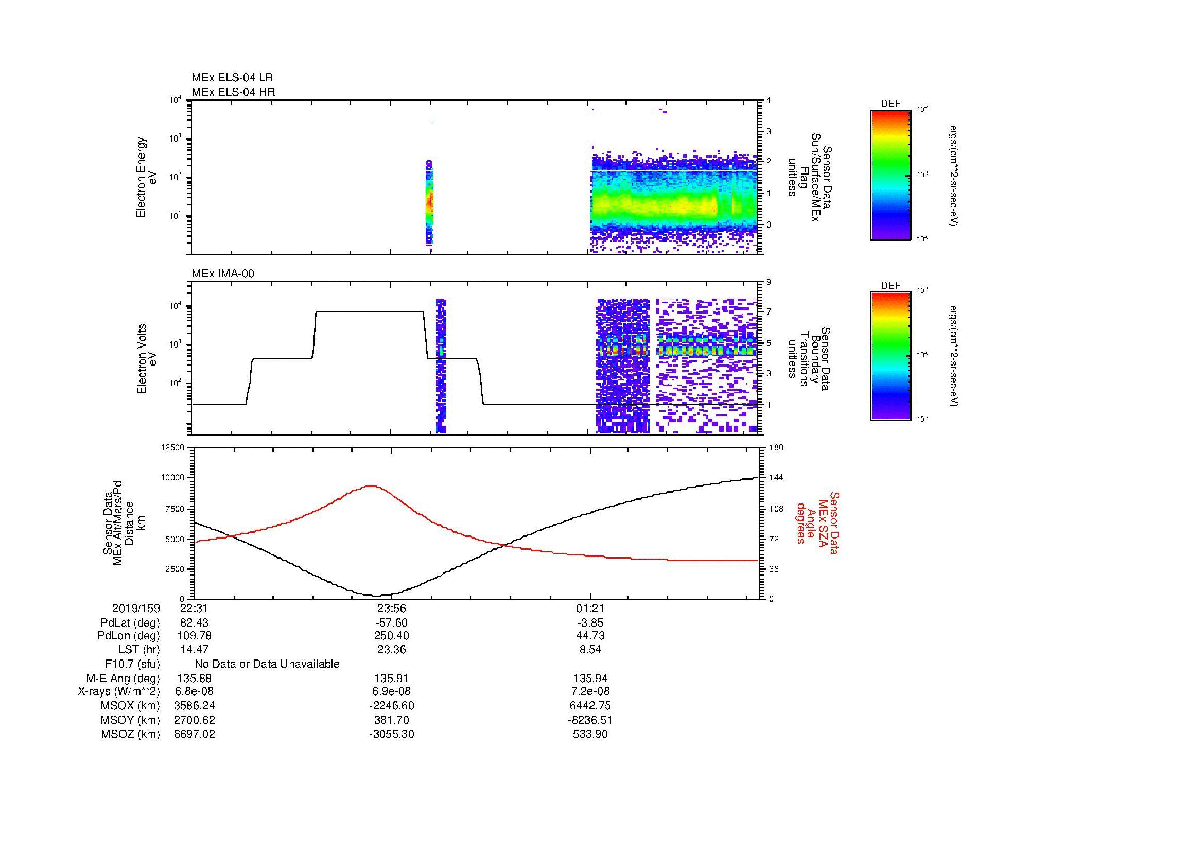
Task: Select the 'MSOZ (km)' row label
Action: (x=131, y=734)
